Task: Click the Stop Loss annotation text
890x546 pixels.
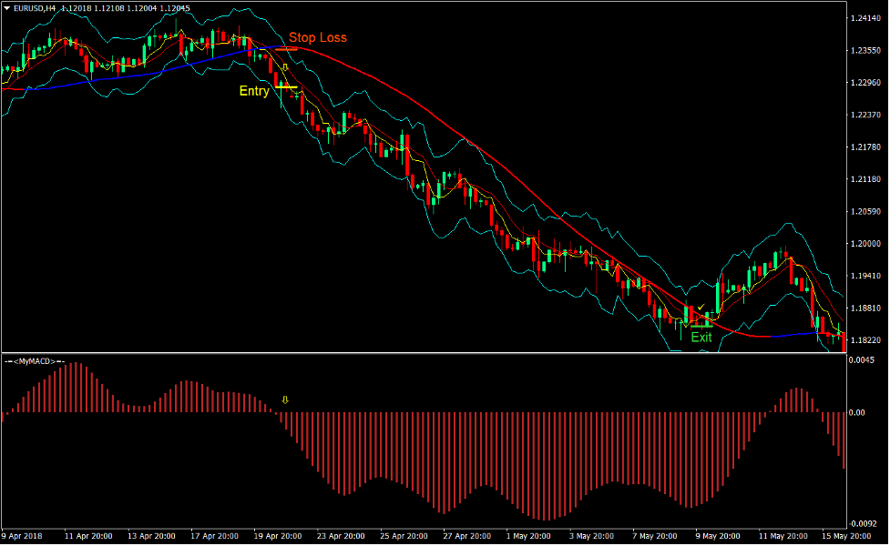Action: 318,37
